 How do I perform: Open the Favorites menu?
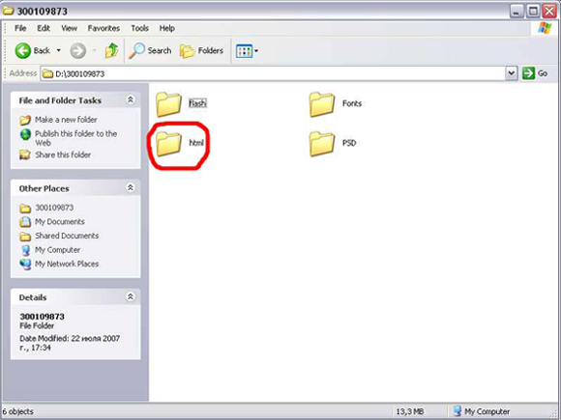coord(103,28)
